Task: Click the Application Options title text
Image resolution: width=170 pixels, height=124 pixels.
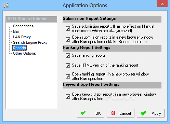Action: tap(85, 5)
